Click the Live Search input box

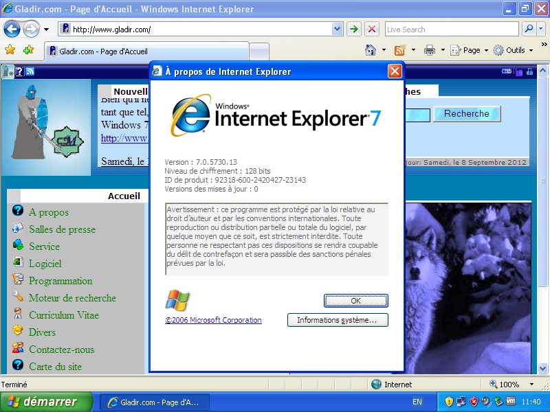coord(452,29)
